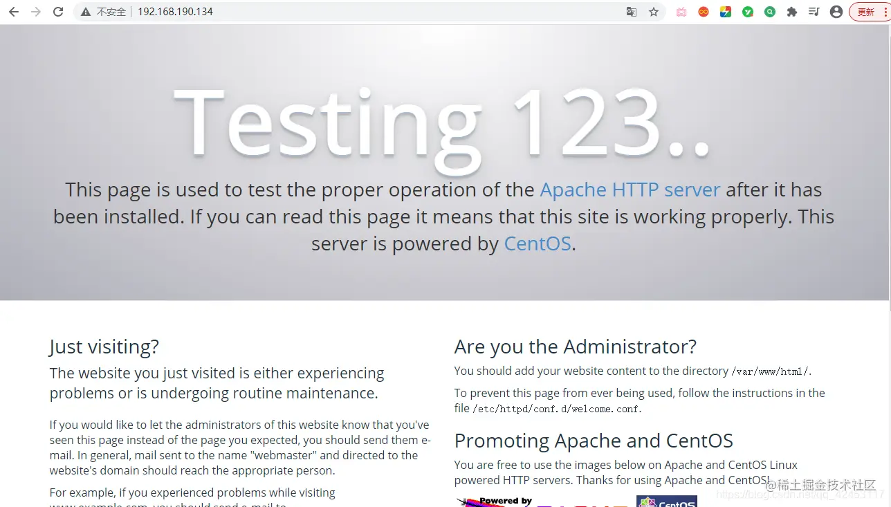Click the red 更新 update button
The image size is (891, 507).
pyautogui.click(x=869, y=12)
